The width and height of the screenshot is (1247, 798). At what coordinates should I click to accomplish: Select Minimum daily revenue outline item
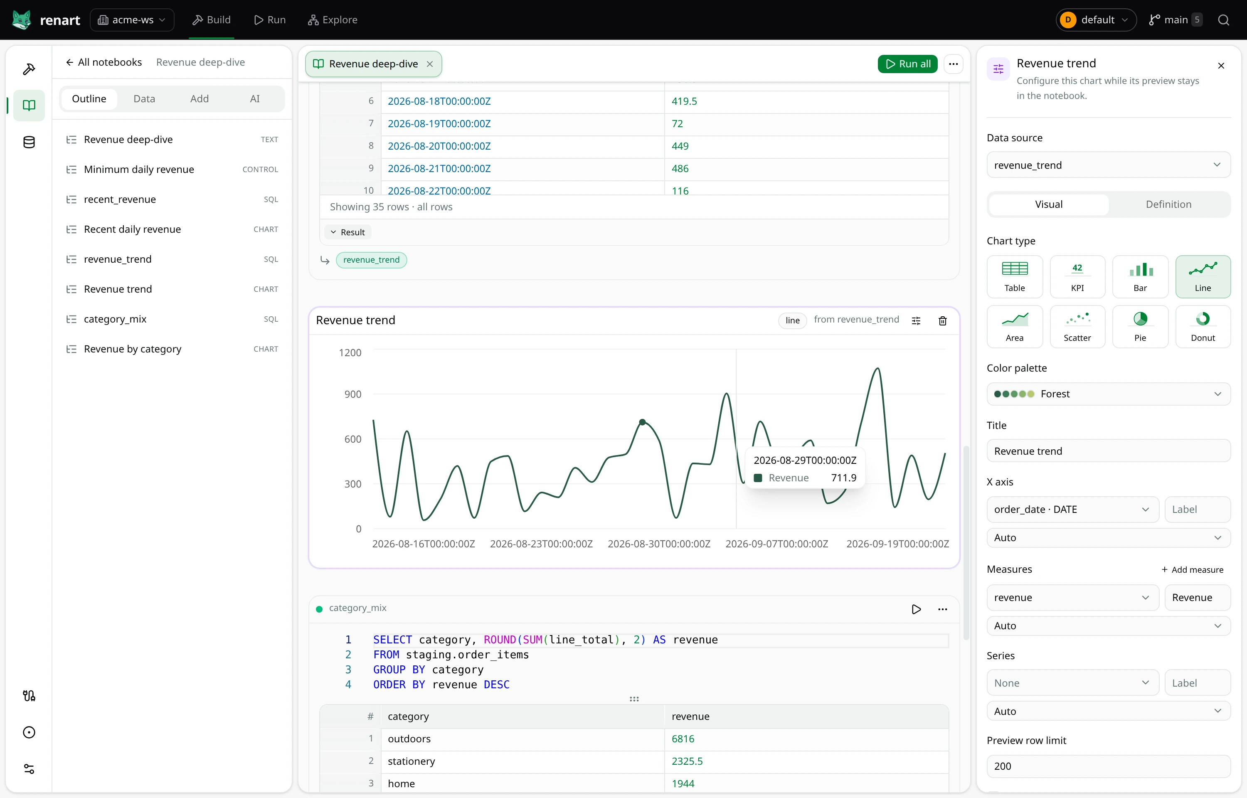pyautogui.click(x=172, y=170)
